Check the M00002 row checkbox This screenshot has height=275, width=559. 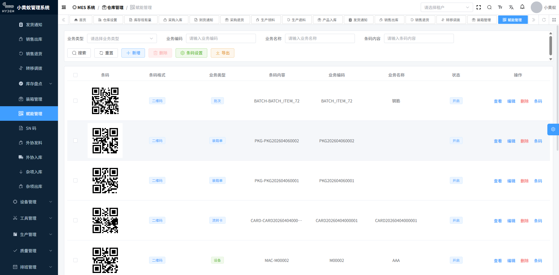click(x=75, y=260)
